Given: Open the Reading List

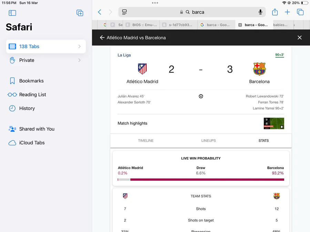Looking at the screenshot, I should pyautogui.click(x=32, y=95).
